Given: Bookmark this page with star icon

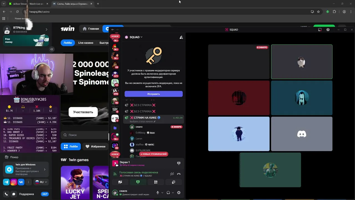Looking at the screenshot, I should [x=318, y=12].
